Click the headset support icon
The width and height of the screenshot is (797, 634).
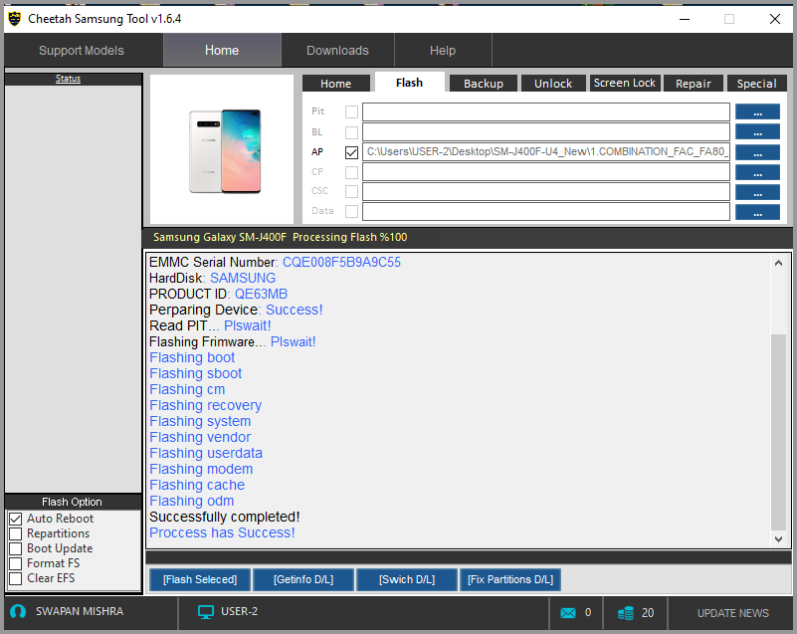pyautogui.click(x=18, y=612)
